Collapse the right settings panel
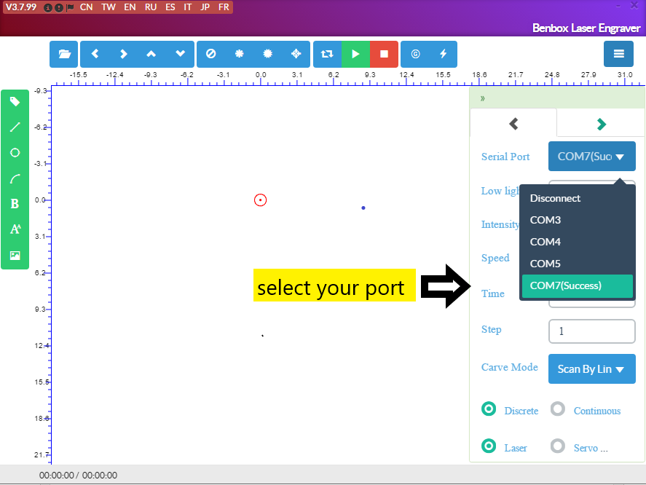Image resolution: width=646 pixels, height=485 pixels. (x=482, y=98)
